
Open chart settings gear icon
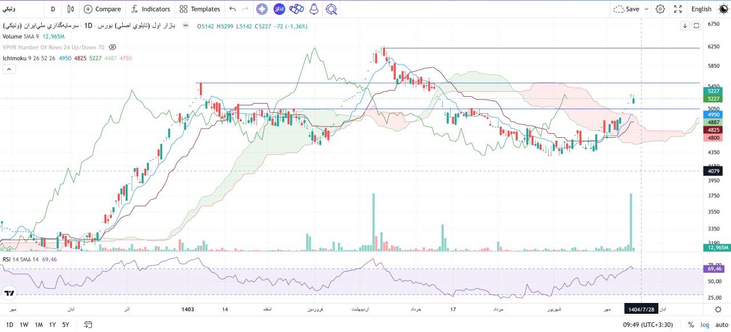[x=660, y=9]
